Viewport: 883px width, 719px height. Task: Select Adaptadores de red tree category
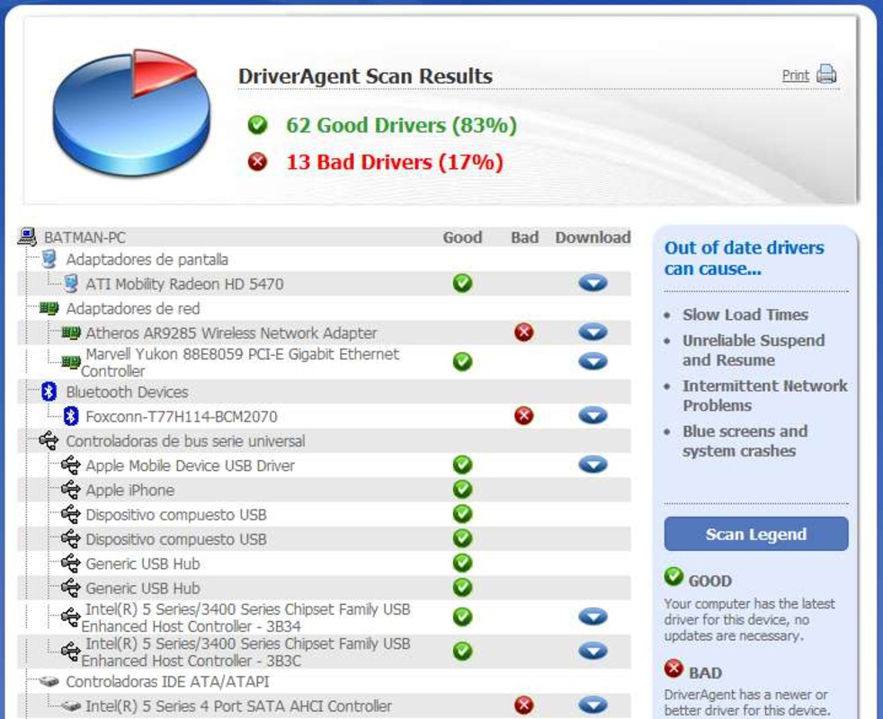[132, 308]
